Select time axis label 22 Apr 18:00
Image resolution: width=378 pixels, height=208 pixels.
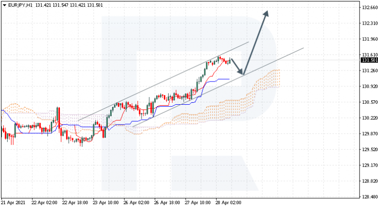click(75, 203)
